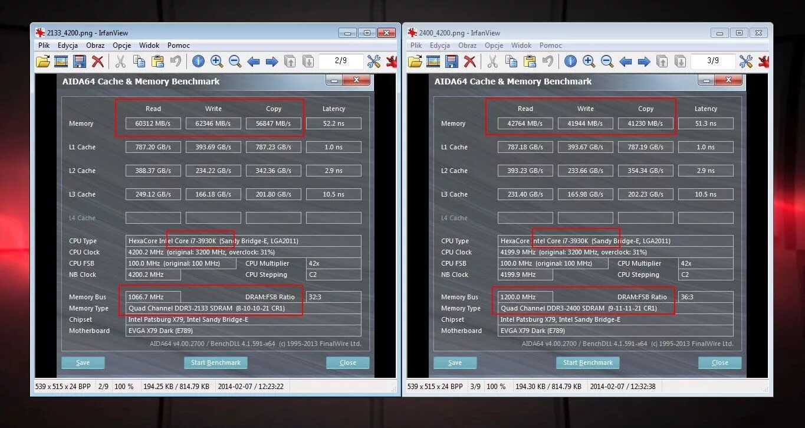The width and height of the screenshot is (805, 428).
Task: Next file blue arrow in 2400_4200.png window
Action: 644,61
